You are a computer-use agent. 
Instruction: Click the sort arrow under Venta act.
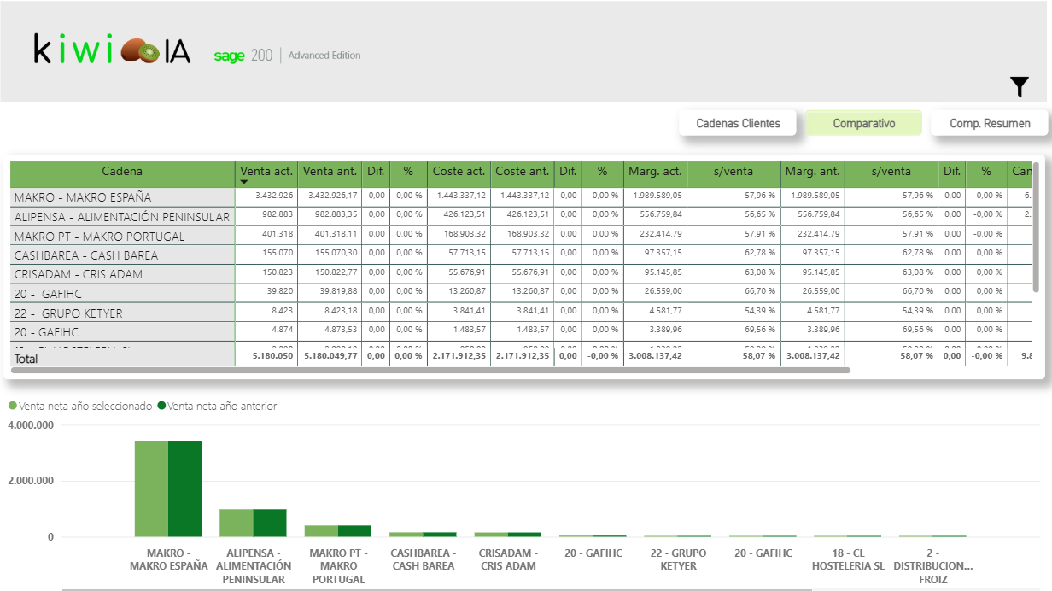[x=243, y=182]
